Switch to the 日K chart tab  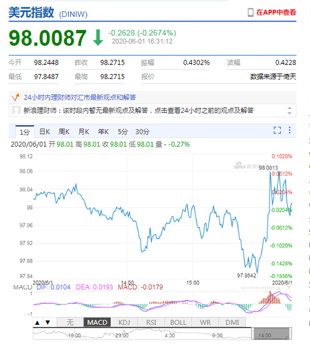point(45,132)
